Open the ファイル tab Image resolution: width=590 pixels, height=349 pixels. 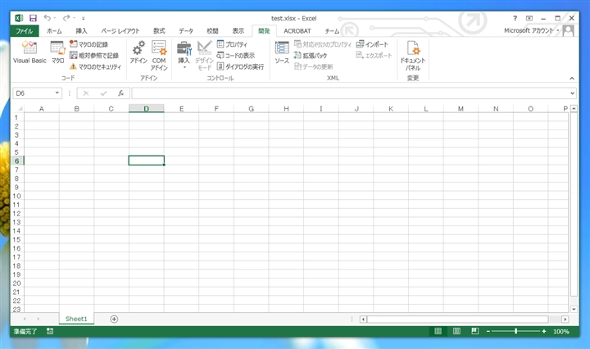click(x=25, y=31)
